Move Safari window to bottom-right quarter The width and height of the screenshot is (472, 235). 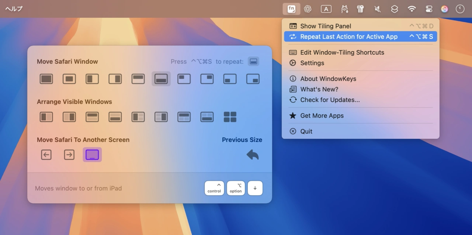click(x=253, y=79)
